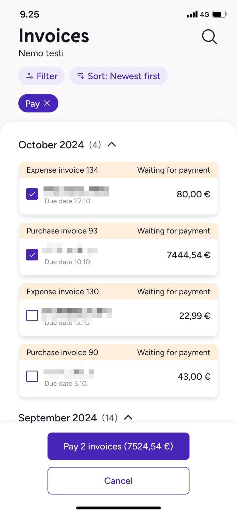Select Expense invoice 130 checkbox

[32, 316]
